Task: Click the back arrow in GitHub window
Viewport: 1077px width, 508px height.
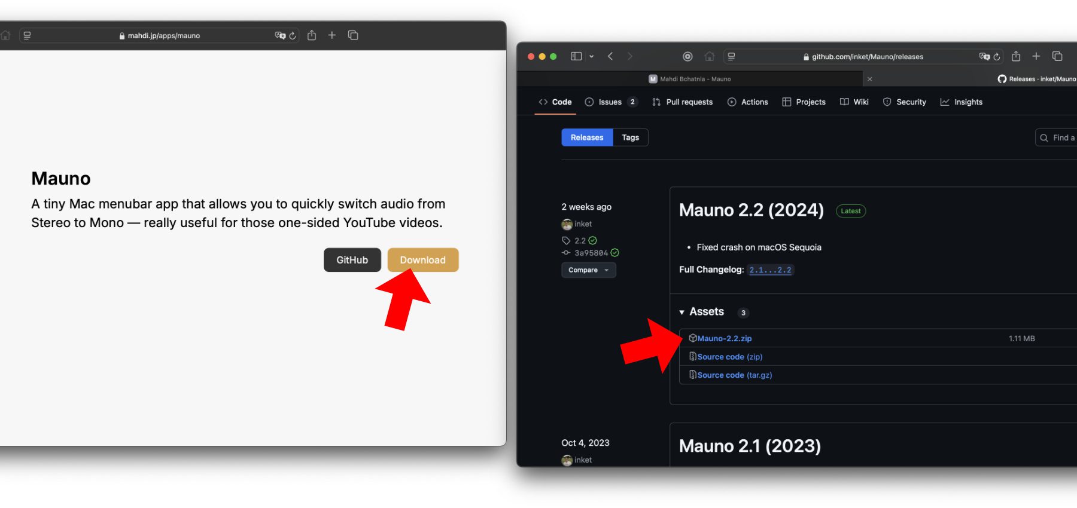Action: pos(610,56)
